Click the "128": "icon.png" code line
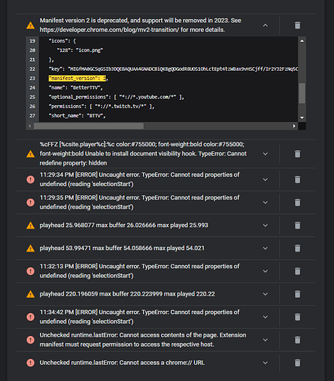The image size is (334, 381). click(80, 50)
